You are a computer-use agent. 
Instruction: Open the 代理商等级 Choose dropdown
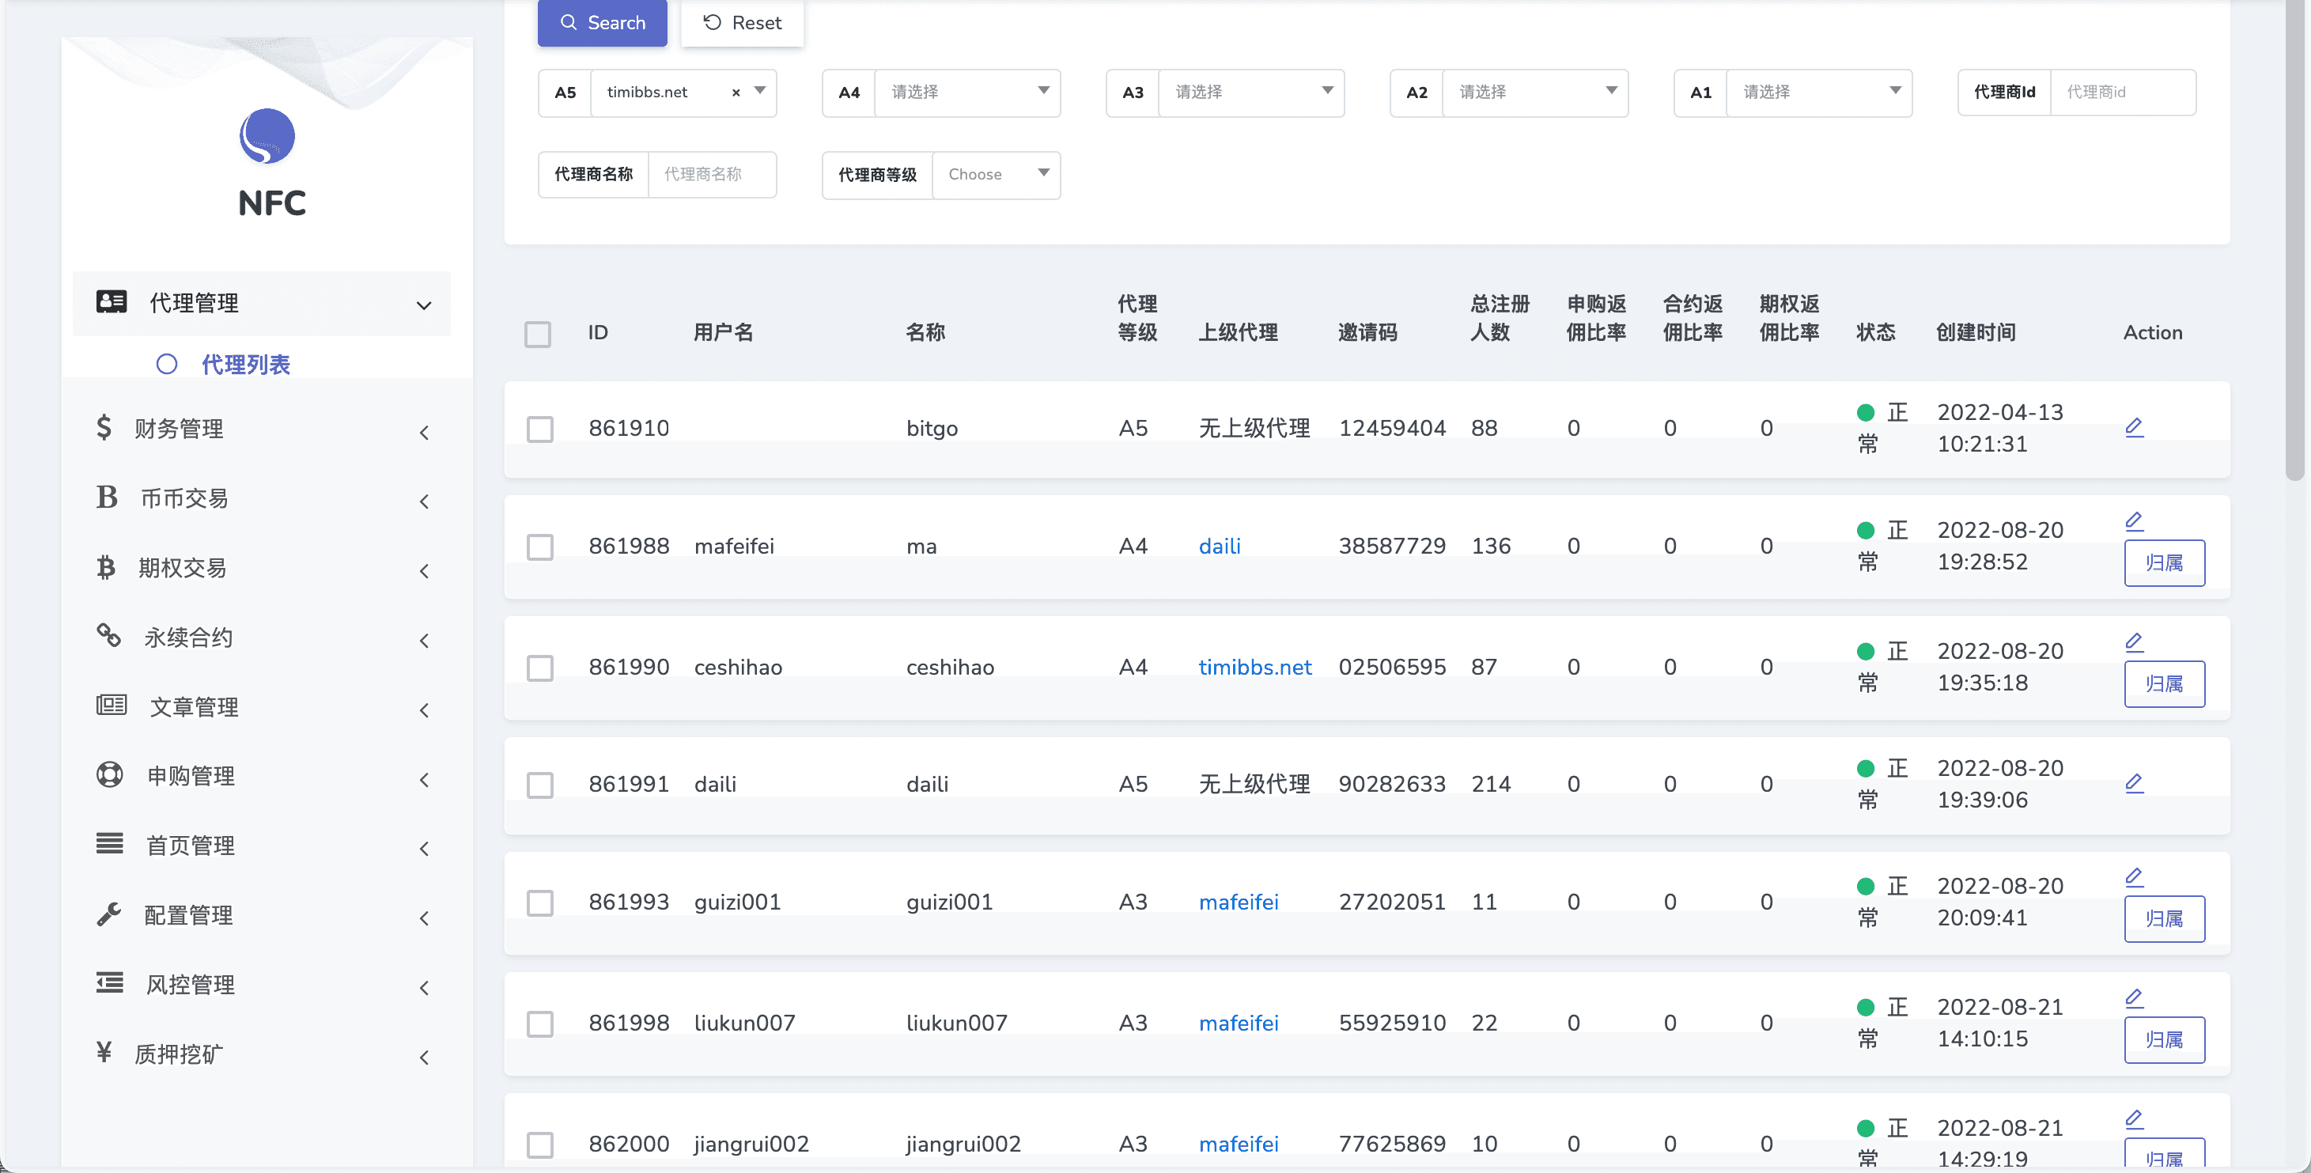(x=996, y=174)
